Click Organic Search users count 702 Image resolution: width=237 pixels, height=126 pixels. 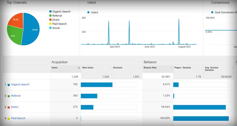pos(75,84)
